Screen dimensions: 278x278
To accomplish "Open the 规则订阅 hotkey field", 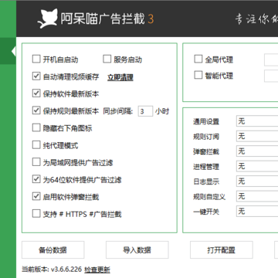I will coord(257,136).
